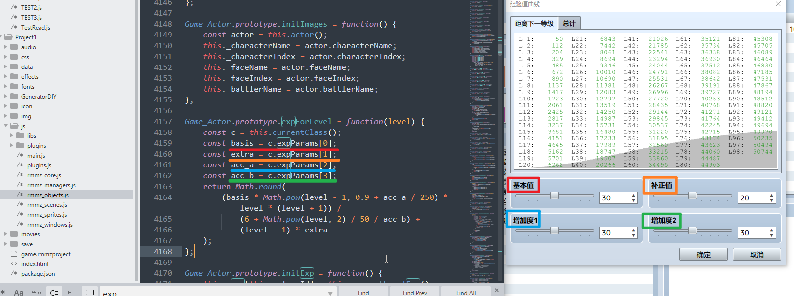Image resolution: width=794 pixels, height=296 pixels.
Task: Expand the plugins folder arrow
Action: tap(12, 146)
